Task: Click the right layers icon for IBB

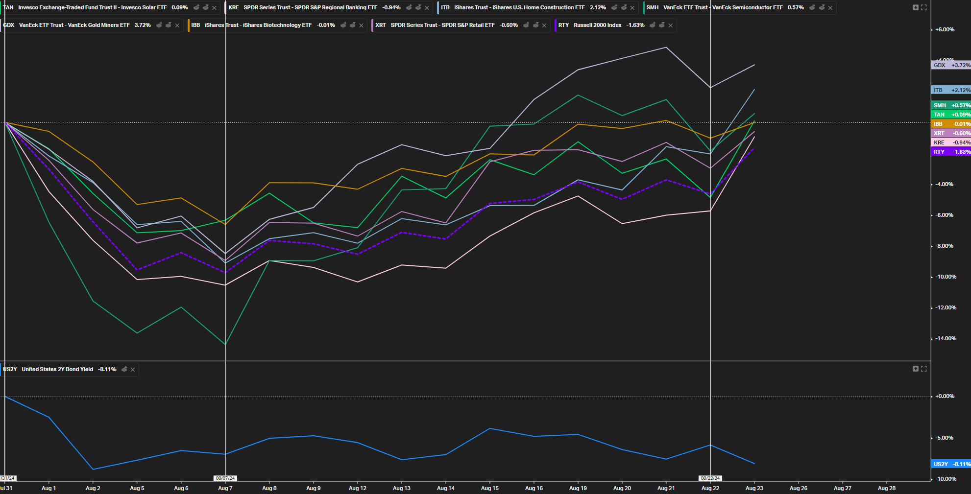Action: (353, 25)
